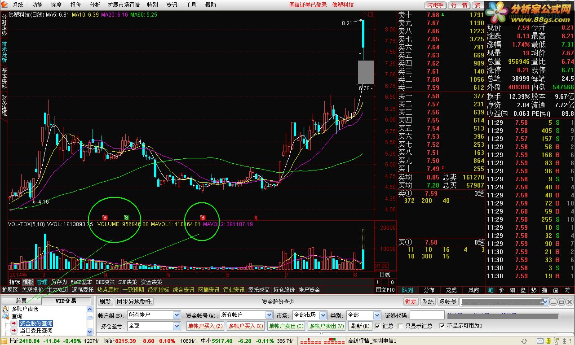This screenshot has height=345, width=575.
Task: Click the 锁定 button
Action: [x=411, y=302]
